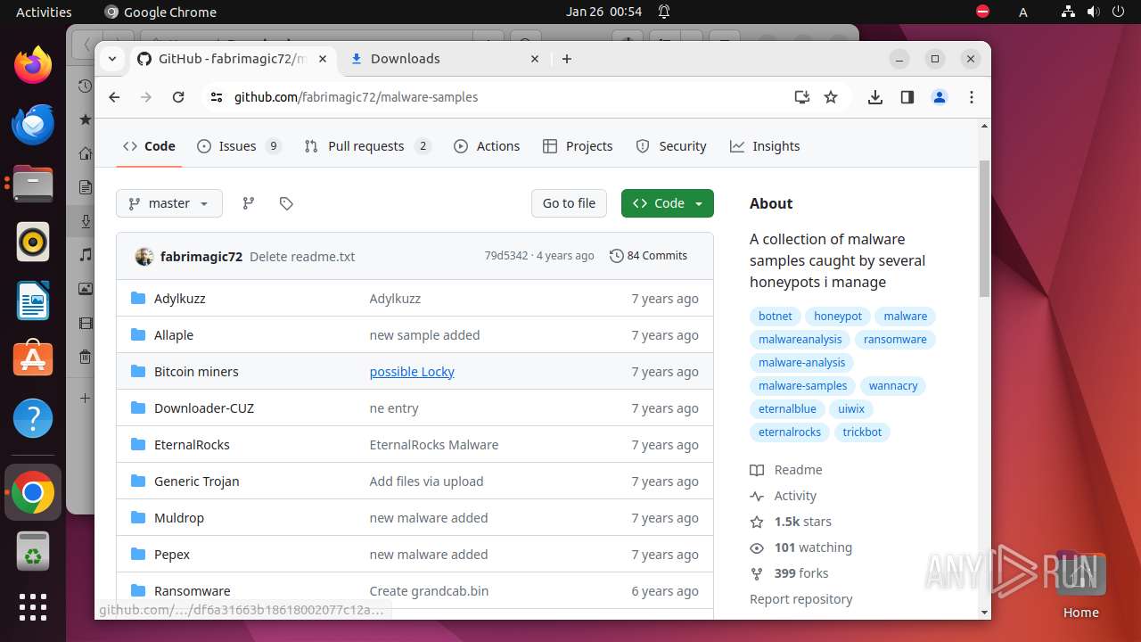Viewport: 1141px width, 642px height.
Task: Close the Downloads tab
Action: [x=535, y=59]
